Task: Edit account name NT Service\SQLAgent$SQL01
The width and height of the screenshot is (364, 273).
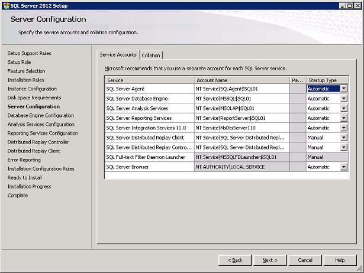Action: (x=242, y=89)
